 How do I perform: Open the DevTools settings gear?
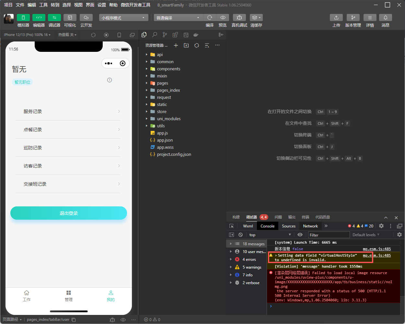pyautogui.click(x=381, y=226)
